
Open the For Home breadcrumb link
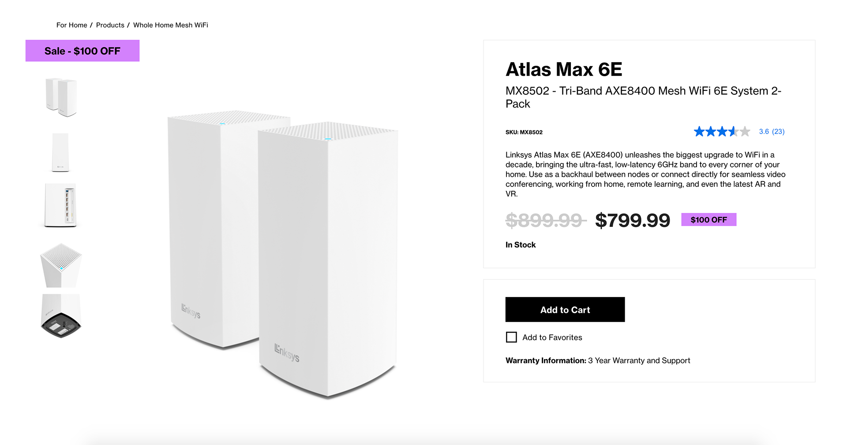click(71, 25)
